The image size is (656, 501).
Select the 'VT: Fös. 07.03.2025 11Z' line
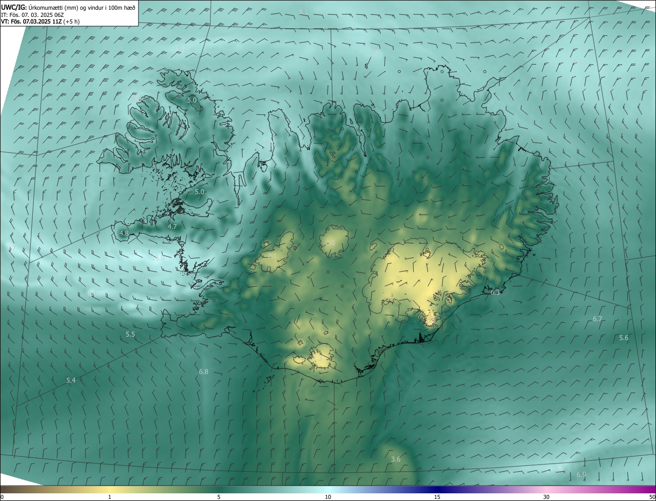coord(39,22)
